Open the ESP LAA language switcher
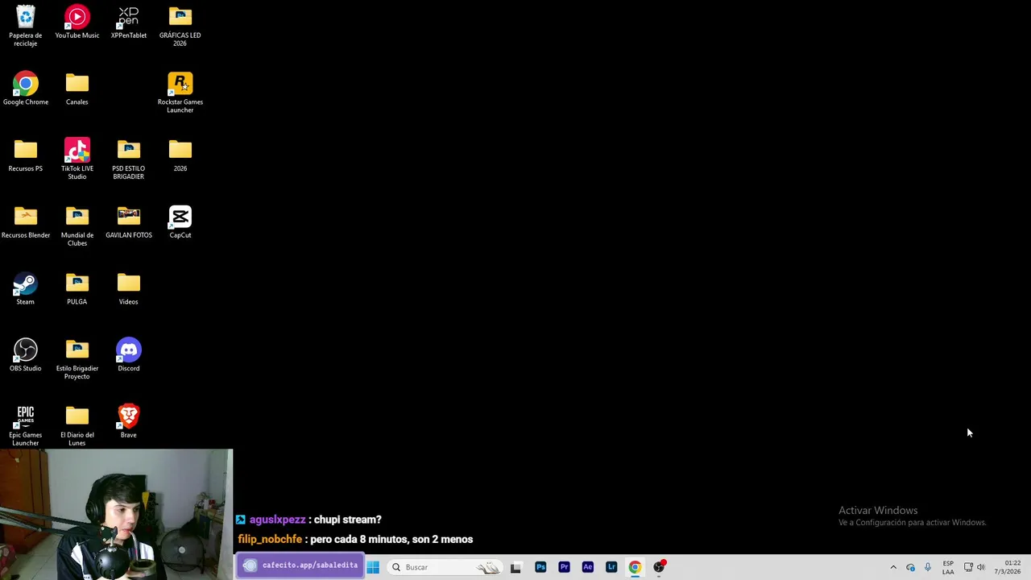The image size is (1031, 580). (x=948, y=567)
